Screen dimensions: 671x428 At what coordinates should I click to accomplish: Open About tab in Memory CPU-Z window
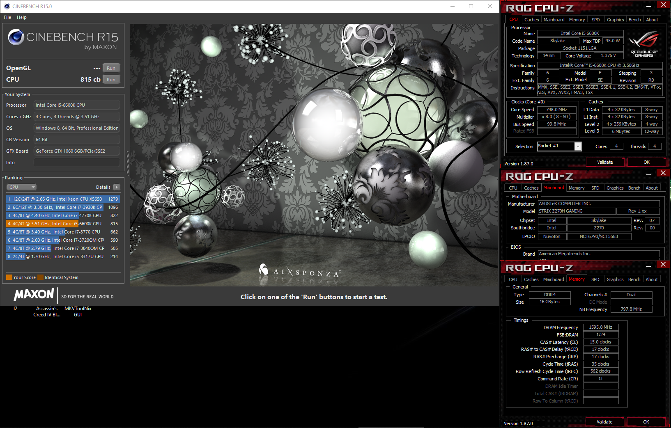coord(652,279)
